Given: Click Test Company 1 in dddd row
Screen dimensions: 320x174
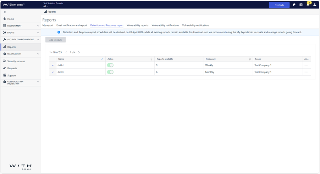Looking at the screenshot, I should tap(263, 65).
